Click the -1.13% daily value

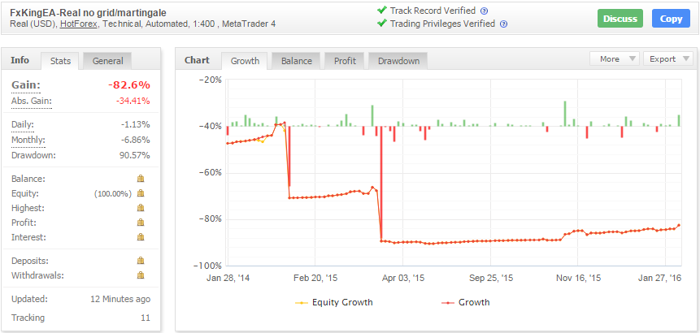pos(135,124)
